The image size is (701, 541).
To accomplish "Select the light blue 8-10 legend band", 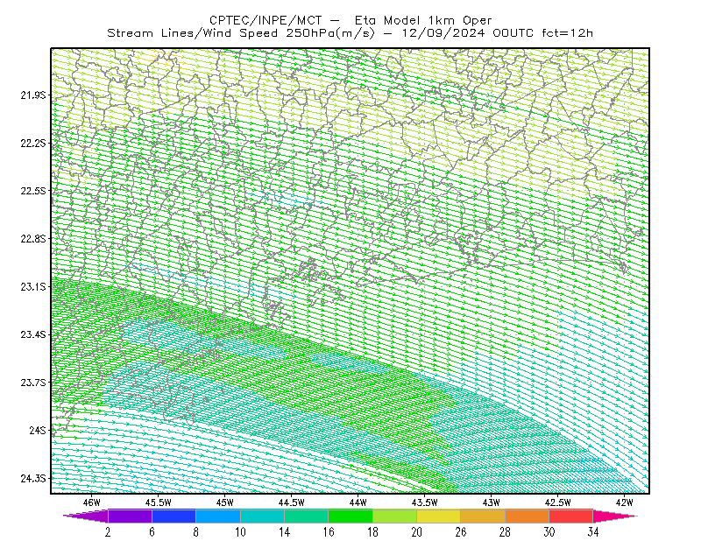I will pos(218,516).
